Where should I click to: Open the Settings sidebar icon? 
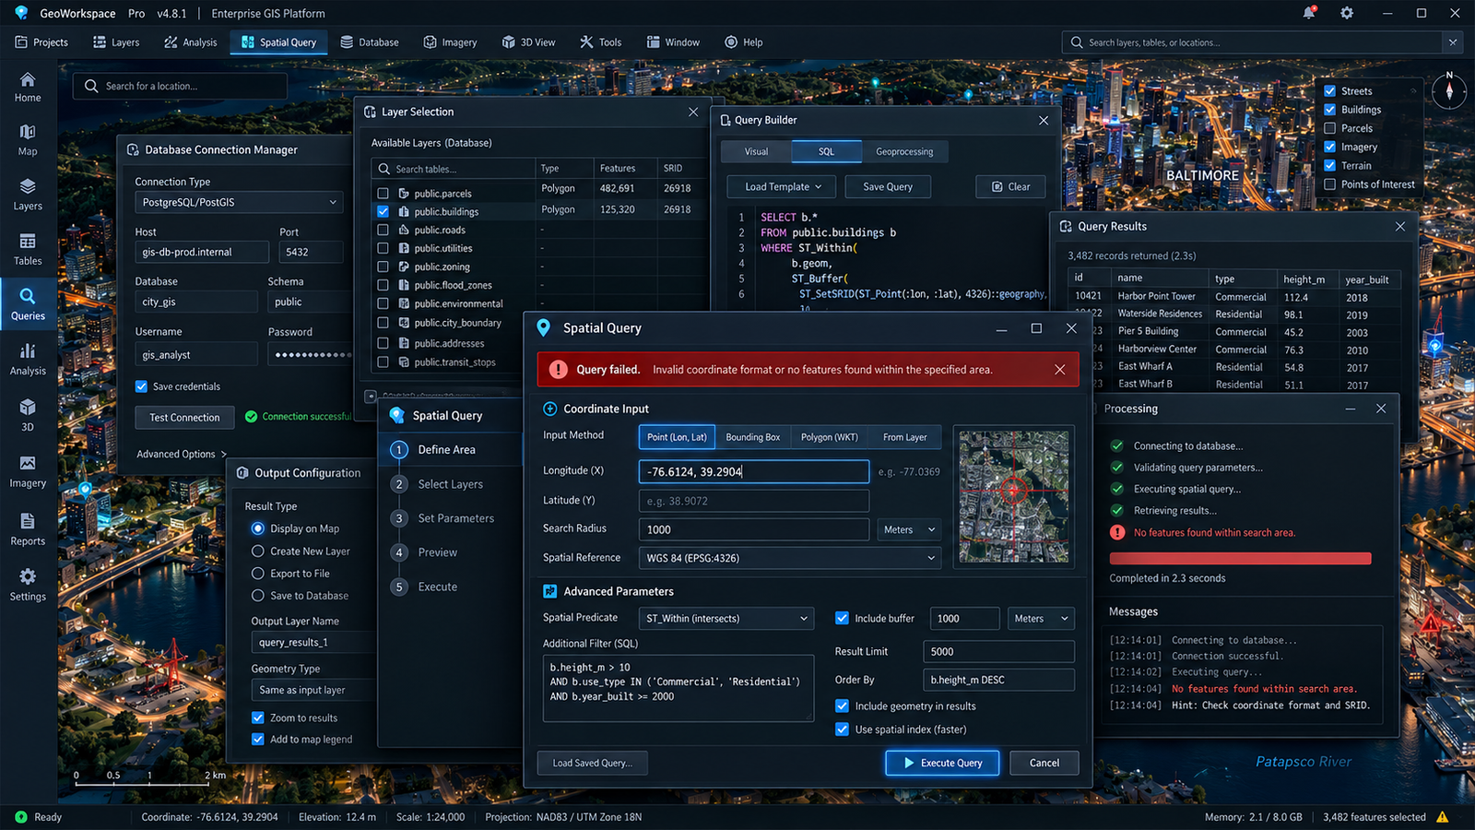click(x=28, y=585)
